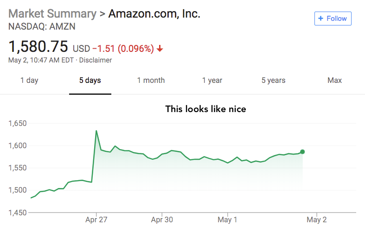Click the Market Summary breadcrumb link

[x=52, y=13]
